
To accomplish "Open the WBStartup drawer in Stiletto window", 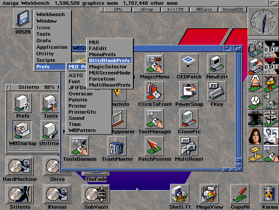I will tap(22, 130).
